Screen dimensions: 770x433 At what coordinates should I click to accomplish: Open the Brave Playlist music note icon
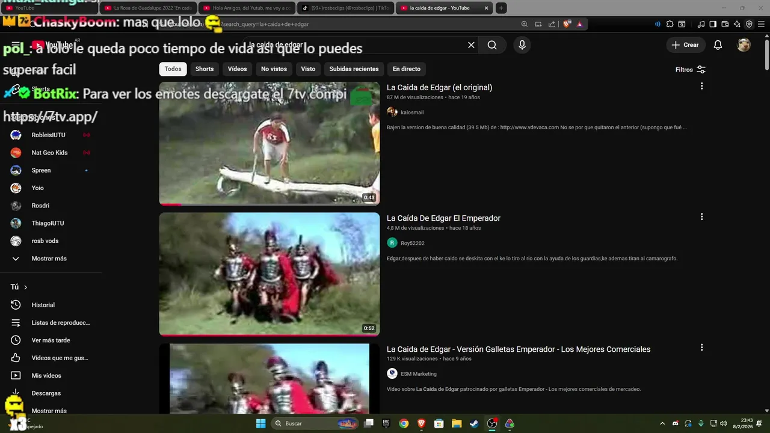[x=701, y=24]
